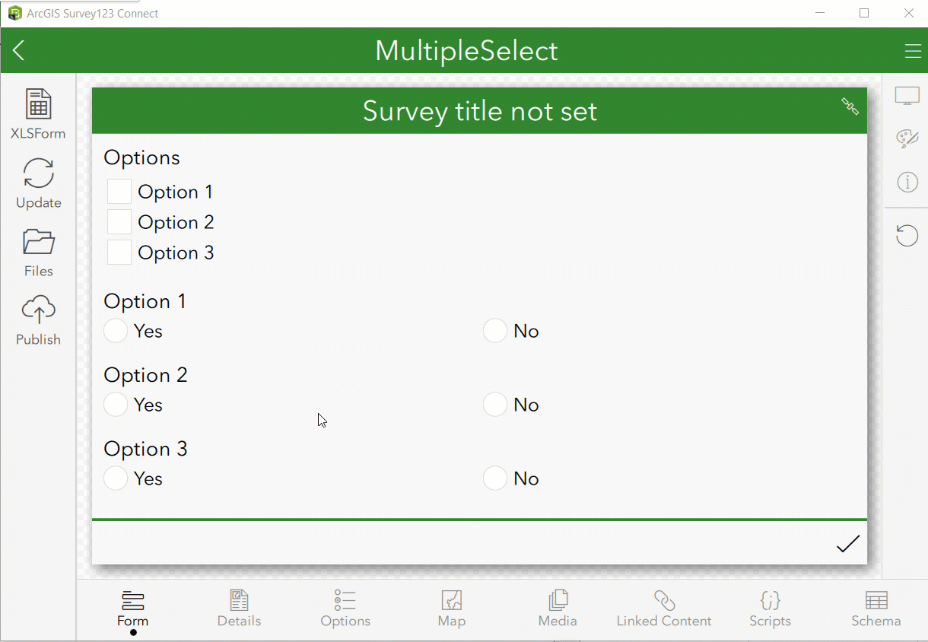
Task: Open the XLSForm editor
Action: click(38, 113)
